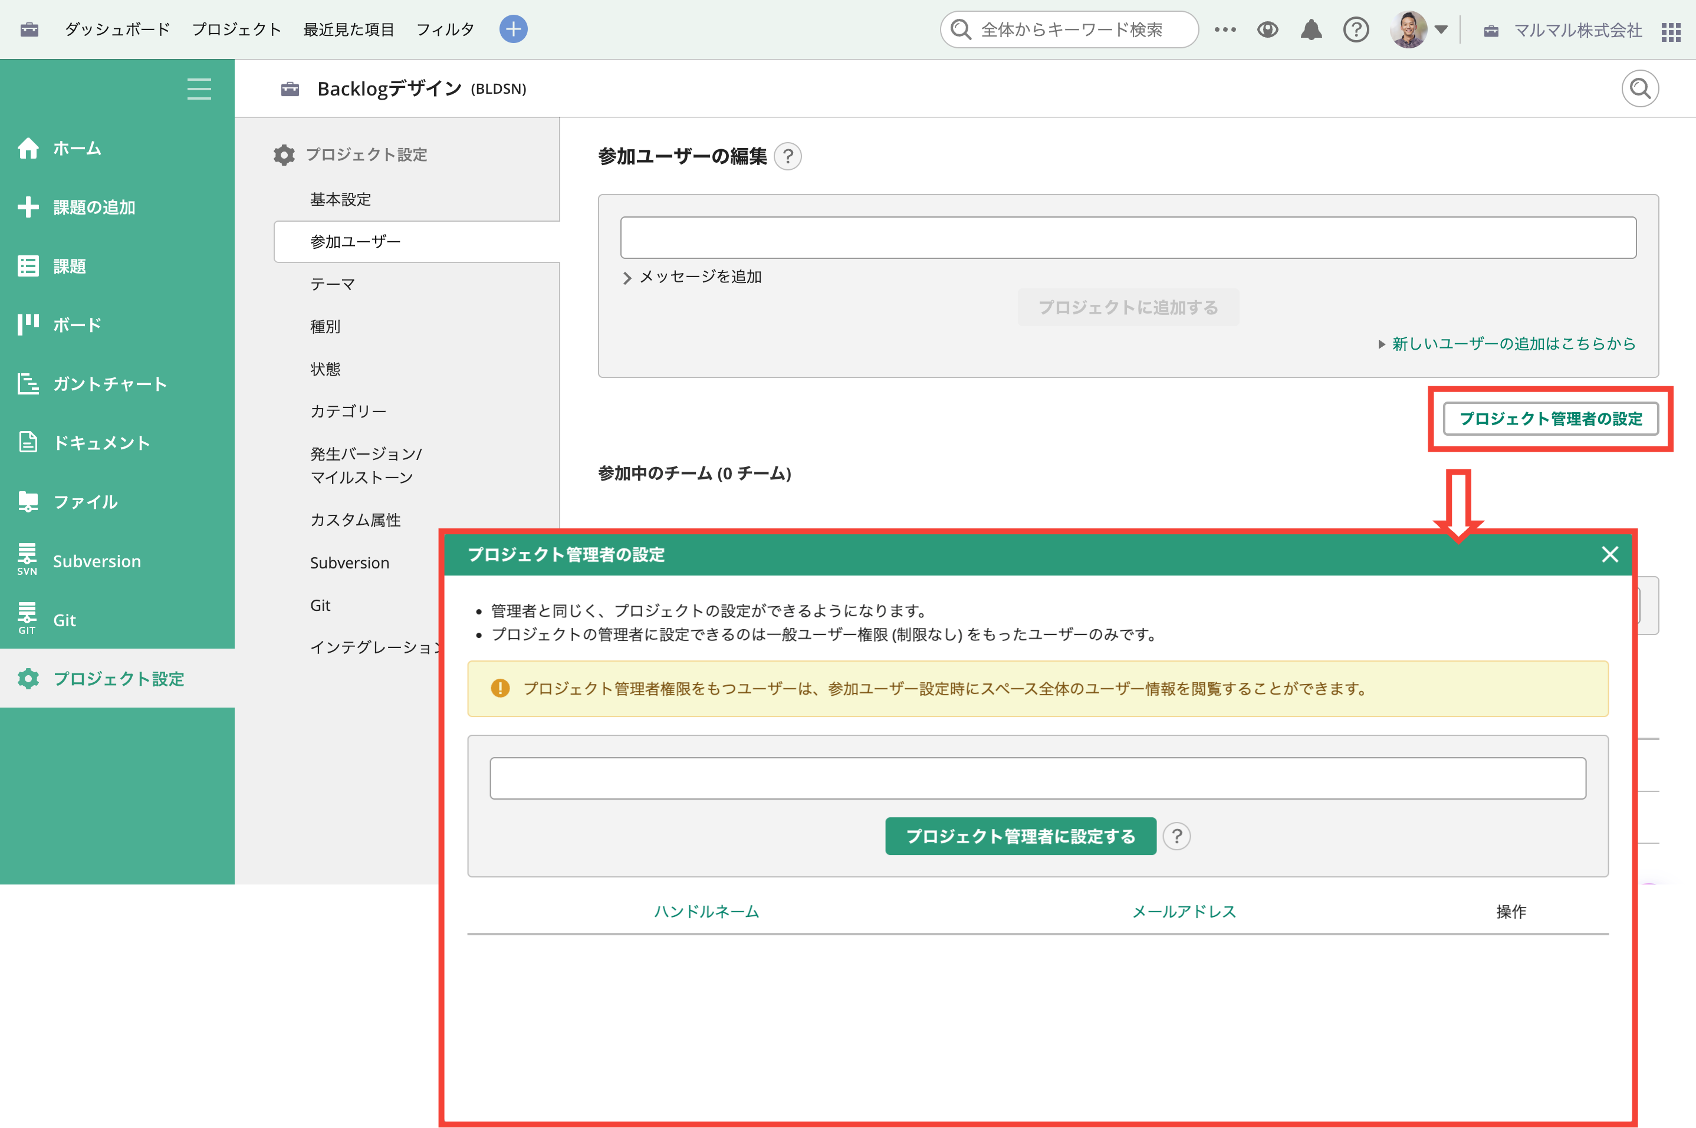
Task: Open the help question mark in top bar
Action: pos(1356,29)
